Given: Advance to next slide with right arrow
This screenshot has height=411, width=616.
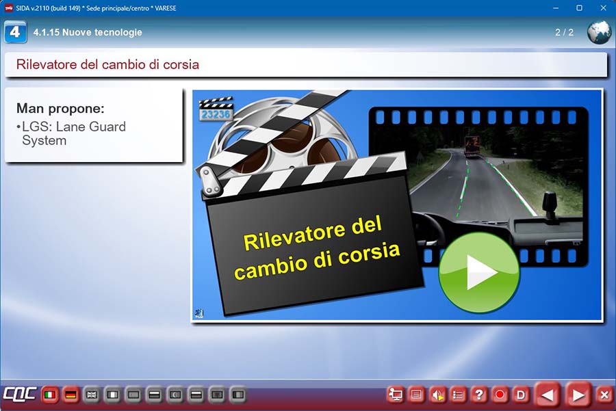Looking at the screenshot, I should tap(578, 395).
